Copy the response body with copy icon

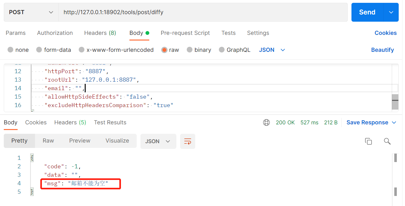pos(368,141)
